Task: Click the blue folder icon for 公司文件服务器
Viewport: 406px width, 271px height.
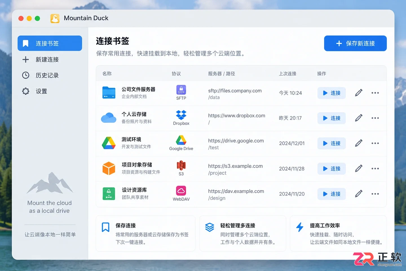Action: [x=109, y=93]
